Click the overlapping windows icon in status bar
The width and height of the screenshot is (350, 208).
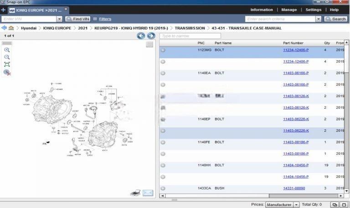pyautogui.click(x=335, y=205)
